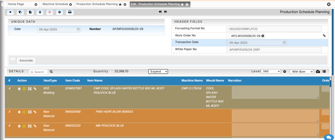This screenshot has width=335, height=140.
Task: Click item name MB-PEACOCK BLUE
Action: click(110, 126)
